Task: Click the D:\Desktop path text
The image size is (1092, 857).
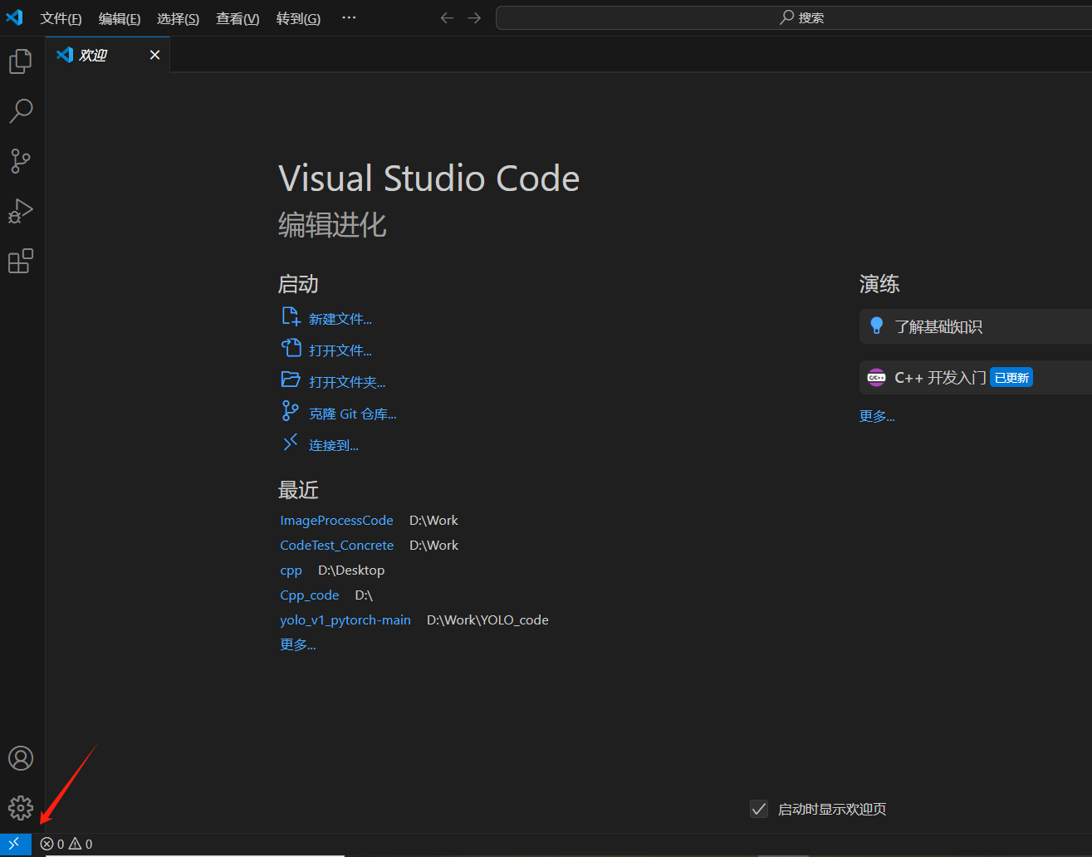Action: [x=351, y=571]
